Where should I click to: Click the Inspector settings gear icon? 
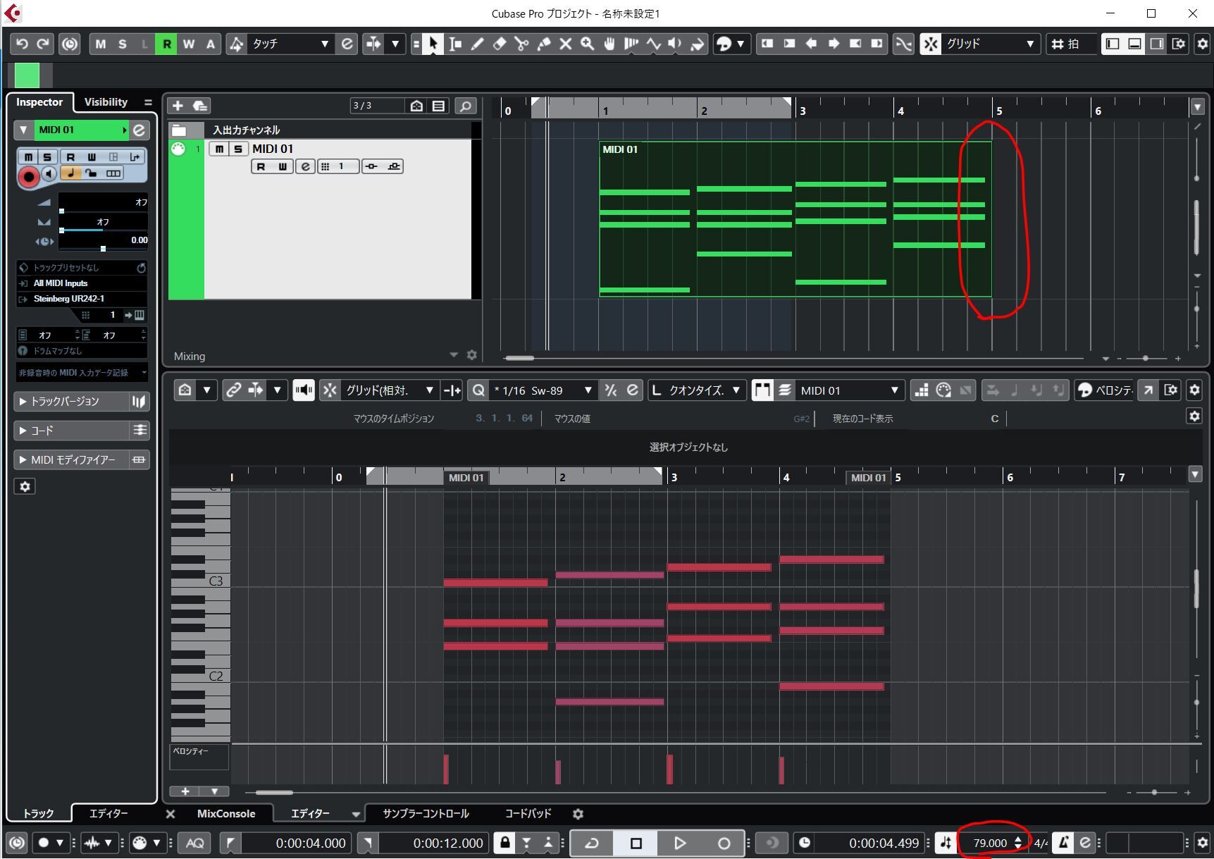(x=25, y=486)
